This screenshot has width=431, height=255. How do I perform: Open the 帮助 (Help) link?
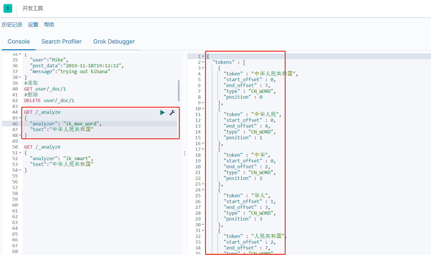click(x=49, y=24)
